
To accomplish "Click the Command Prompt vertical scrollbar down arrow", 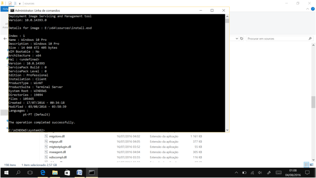I will coord(227,130).
